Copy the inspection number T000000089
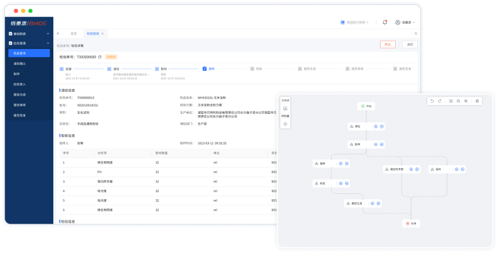This screenshot has width=498, height=253. [100, 57]
